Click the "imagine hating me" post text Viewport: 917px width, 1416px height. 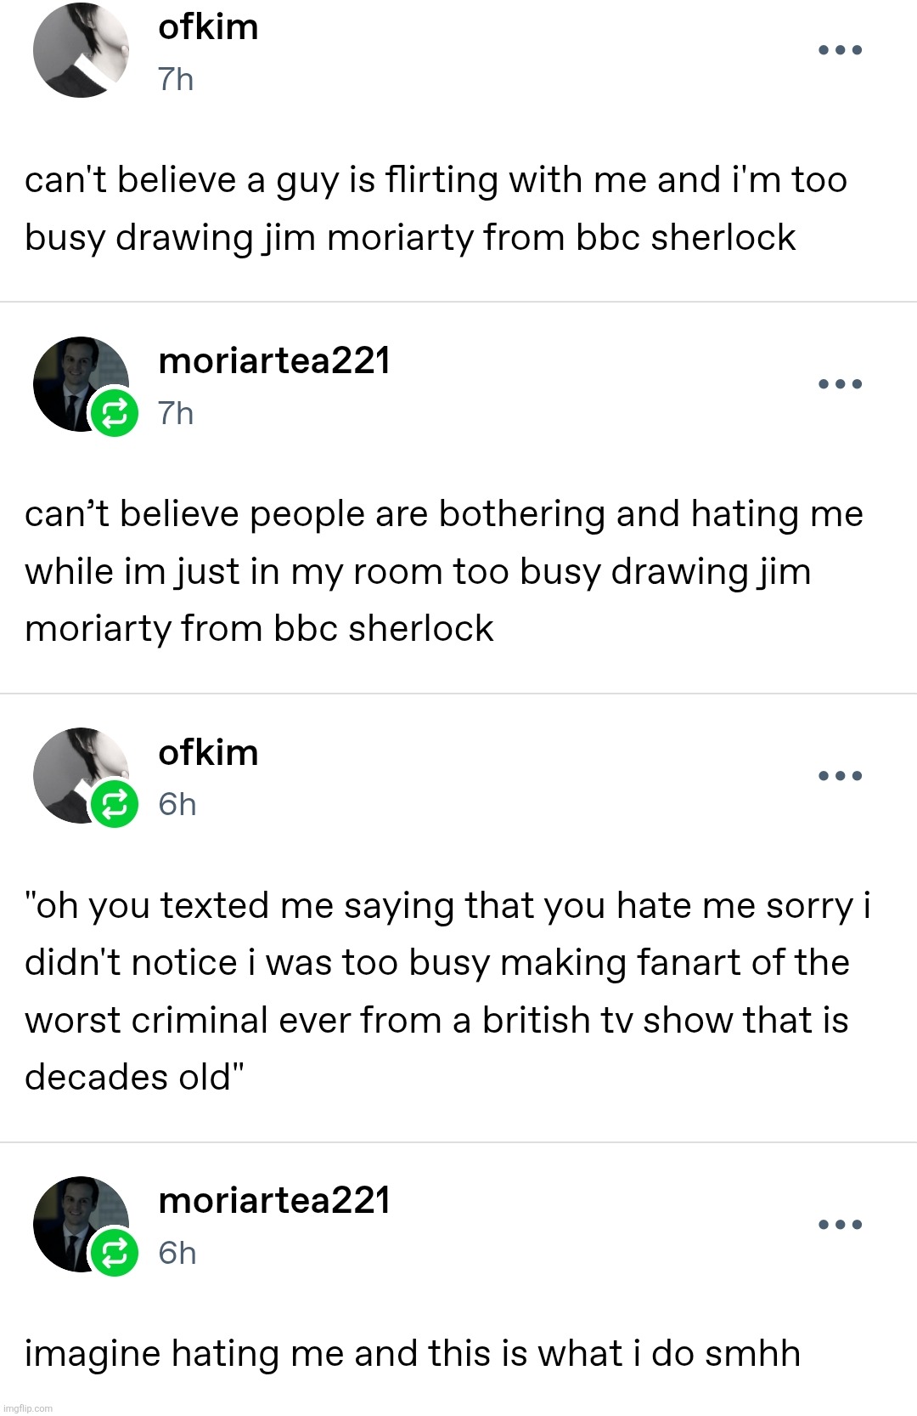[x=412, y=1354]
